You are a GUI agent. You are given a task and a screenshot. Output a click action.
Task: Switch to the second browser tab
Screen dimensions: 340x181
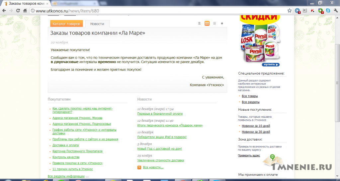point(74,3)
